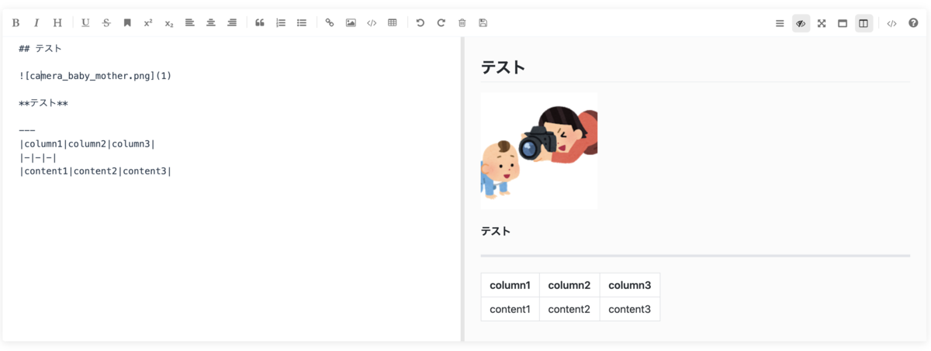This screenshot has height=351, width=931.
Task: Insert a mark with the bookmark icon
Action: [127, 23]
